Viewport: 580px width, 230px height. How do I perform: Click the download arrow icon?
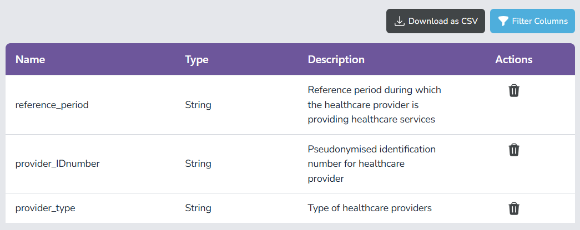(399, 21)
